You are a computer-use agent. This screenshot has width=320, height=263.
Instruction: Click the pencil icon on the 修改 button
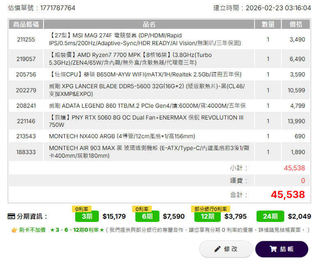click(217, 249)
